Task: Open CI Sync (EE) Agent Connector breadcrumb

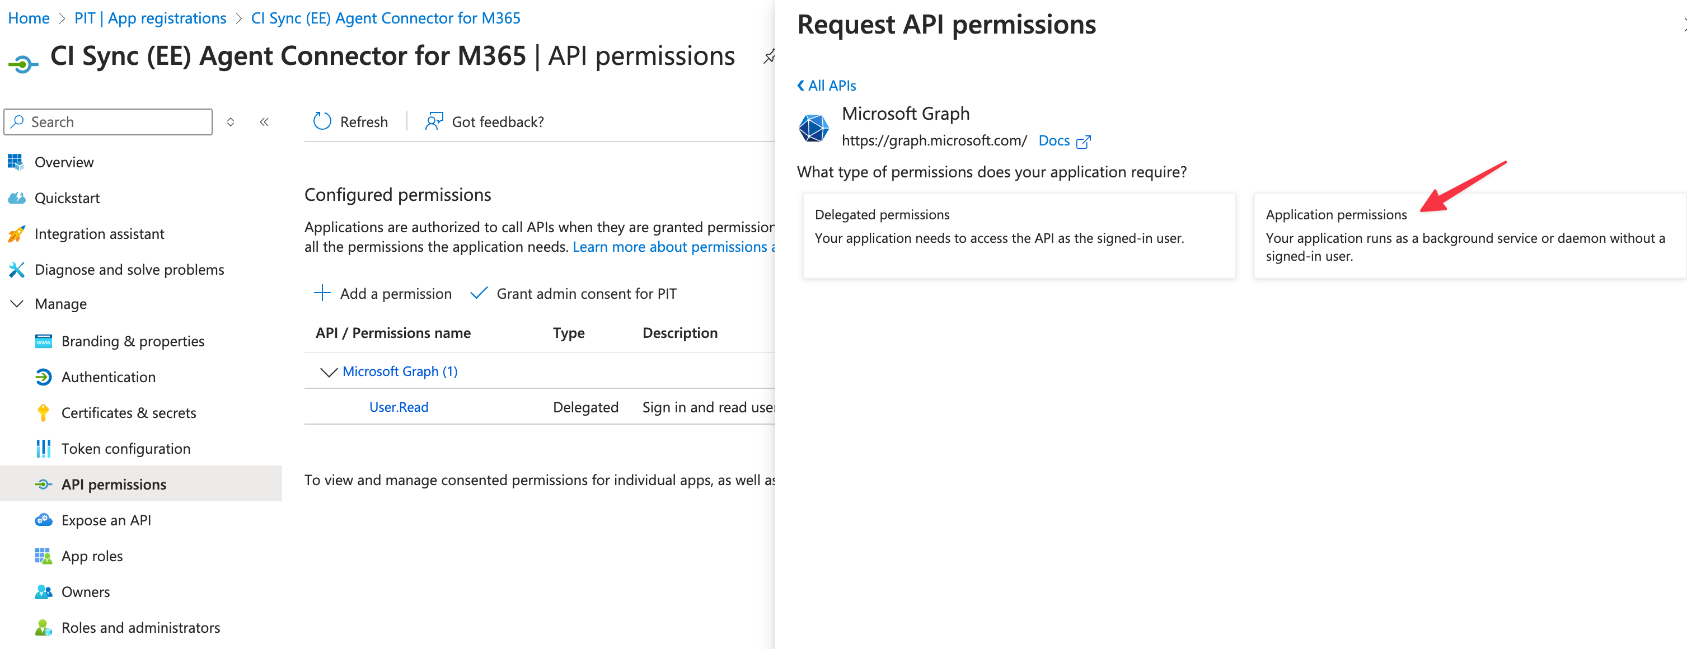Action: (x=386, y=18)
